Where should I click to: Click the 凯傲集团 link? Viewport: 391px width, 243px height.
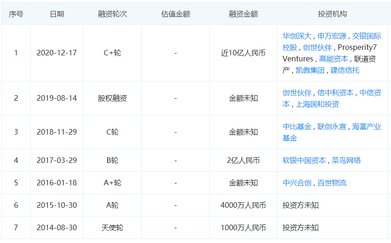[x=310, y=70]
